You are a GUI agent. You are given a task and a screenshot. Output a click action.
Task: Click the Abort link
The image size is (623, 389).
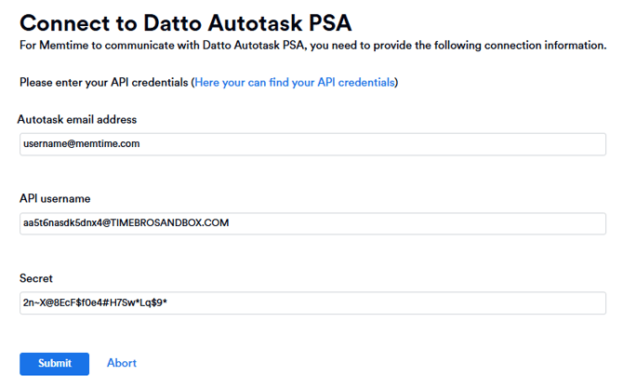click(x=122, y=363)
